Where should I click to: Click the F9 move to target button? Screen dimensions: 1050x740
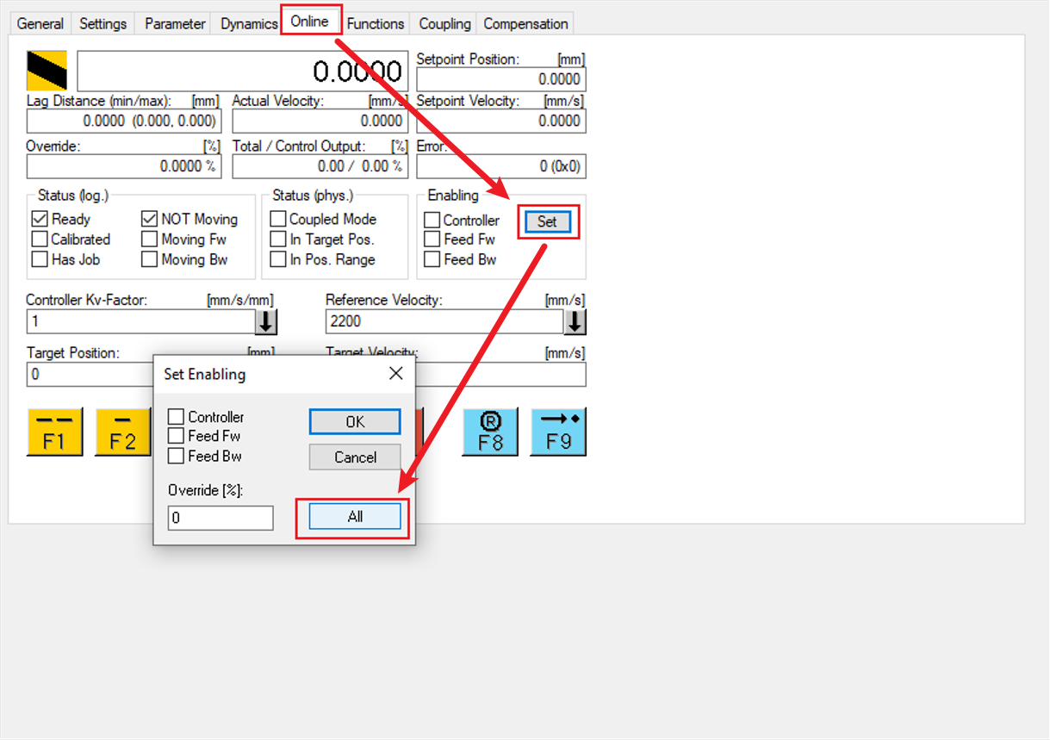coord(558,432)
